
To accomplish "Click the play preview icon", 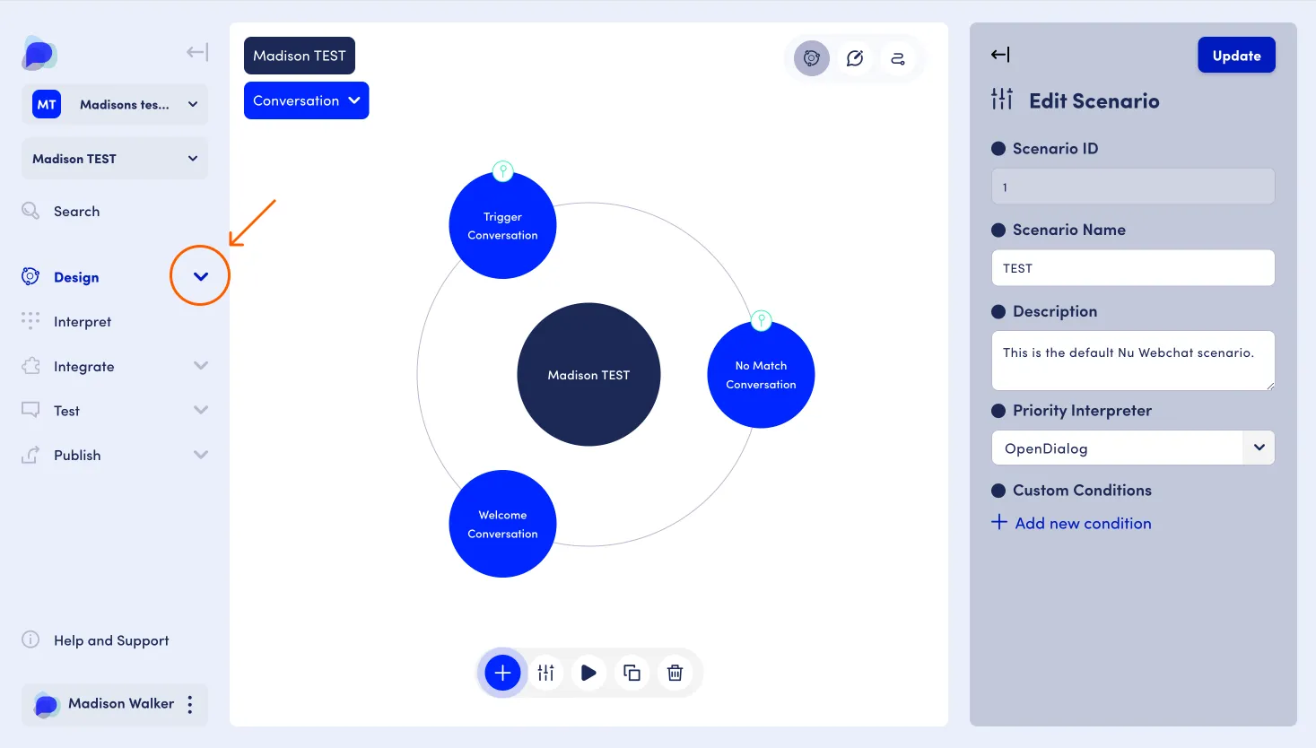I will pos(588,673).
